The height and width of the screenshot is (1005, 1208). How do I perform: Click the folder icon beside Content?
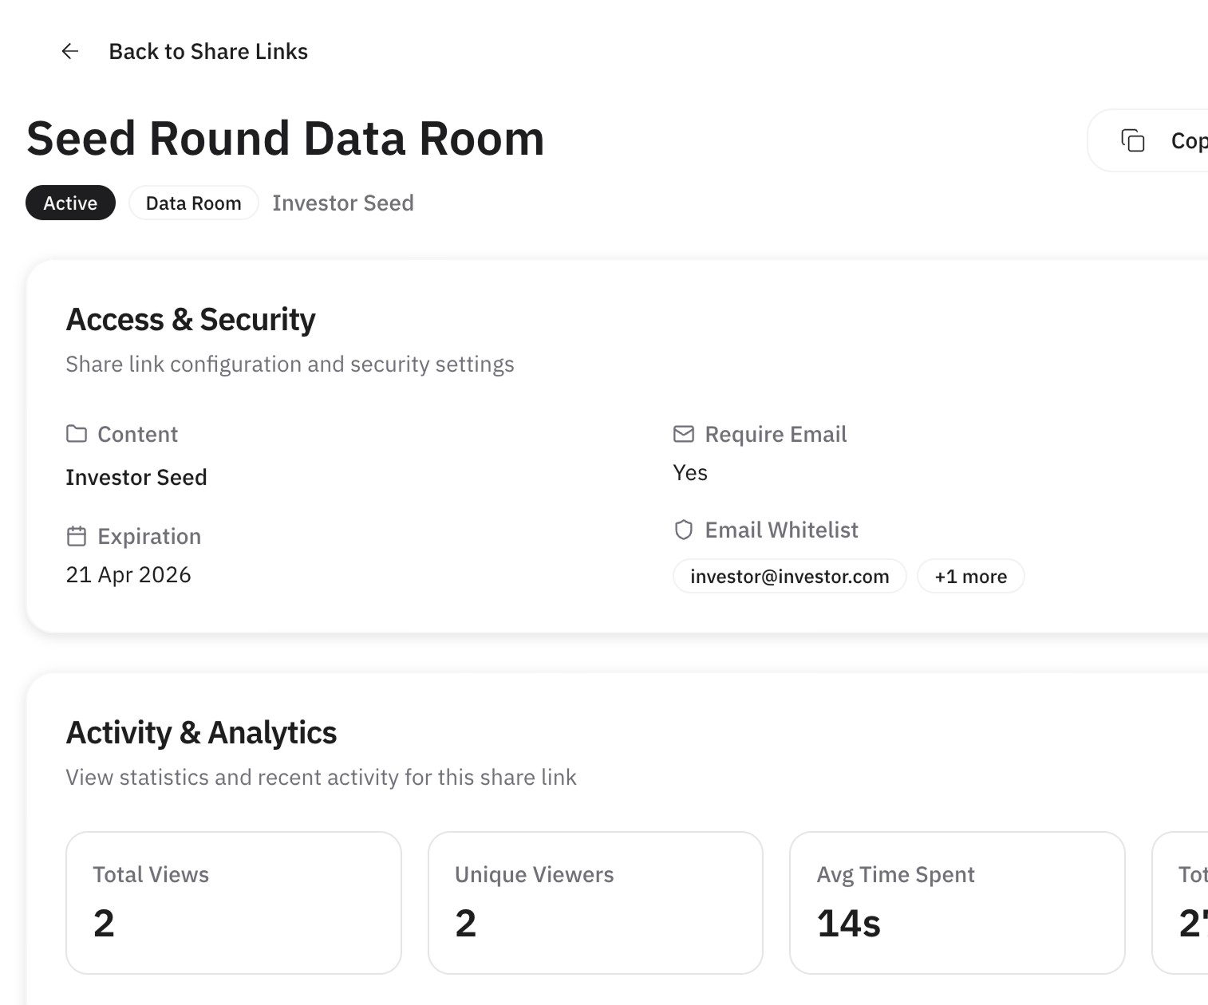click(77, 434)
